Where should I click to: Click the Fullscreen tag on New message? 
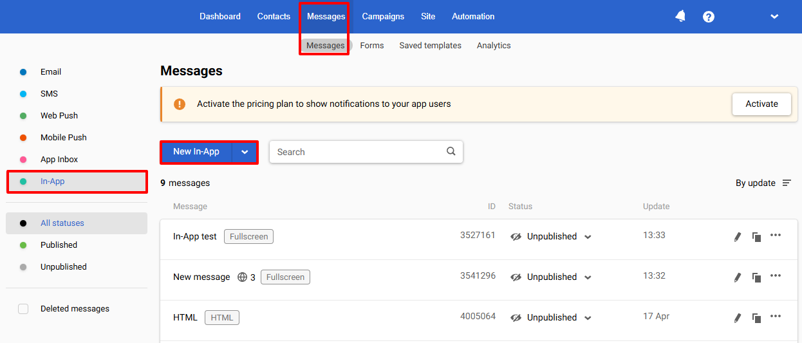point(285,277)
